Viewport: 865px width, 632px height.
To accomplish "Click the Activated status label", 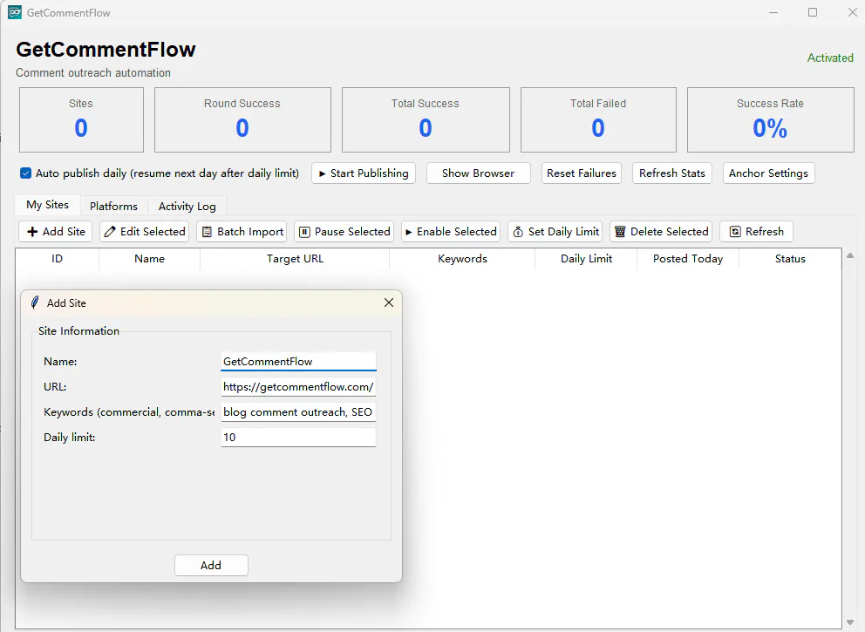I will click(830, 58).
